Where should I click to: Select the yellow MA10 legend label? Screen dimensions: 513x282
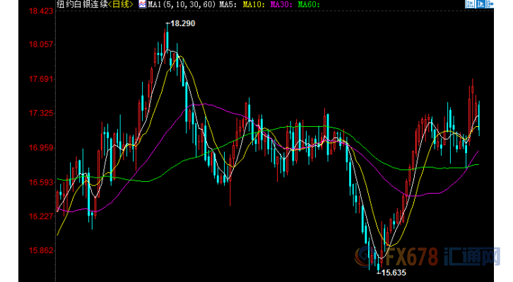point(252,5)
